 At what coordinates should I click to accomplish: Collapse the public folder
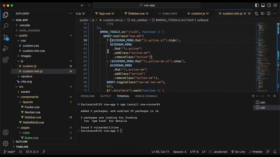pyautogui.click(x=44, y=36)
